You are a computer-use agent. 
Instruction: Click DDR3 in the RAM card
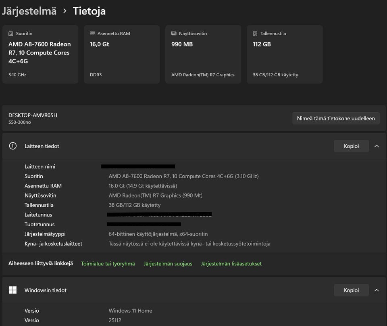[96, 75]
